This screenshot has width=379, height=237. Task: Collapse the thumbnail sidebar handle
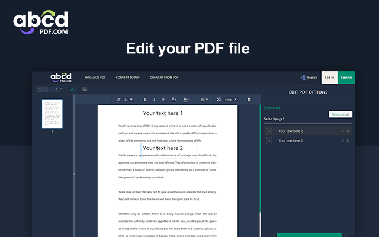(x=74, y=174)
